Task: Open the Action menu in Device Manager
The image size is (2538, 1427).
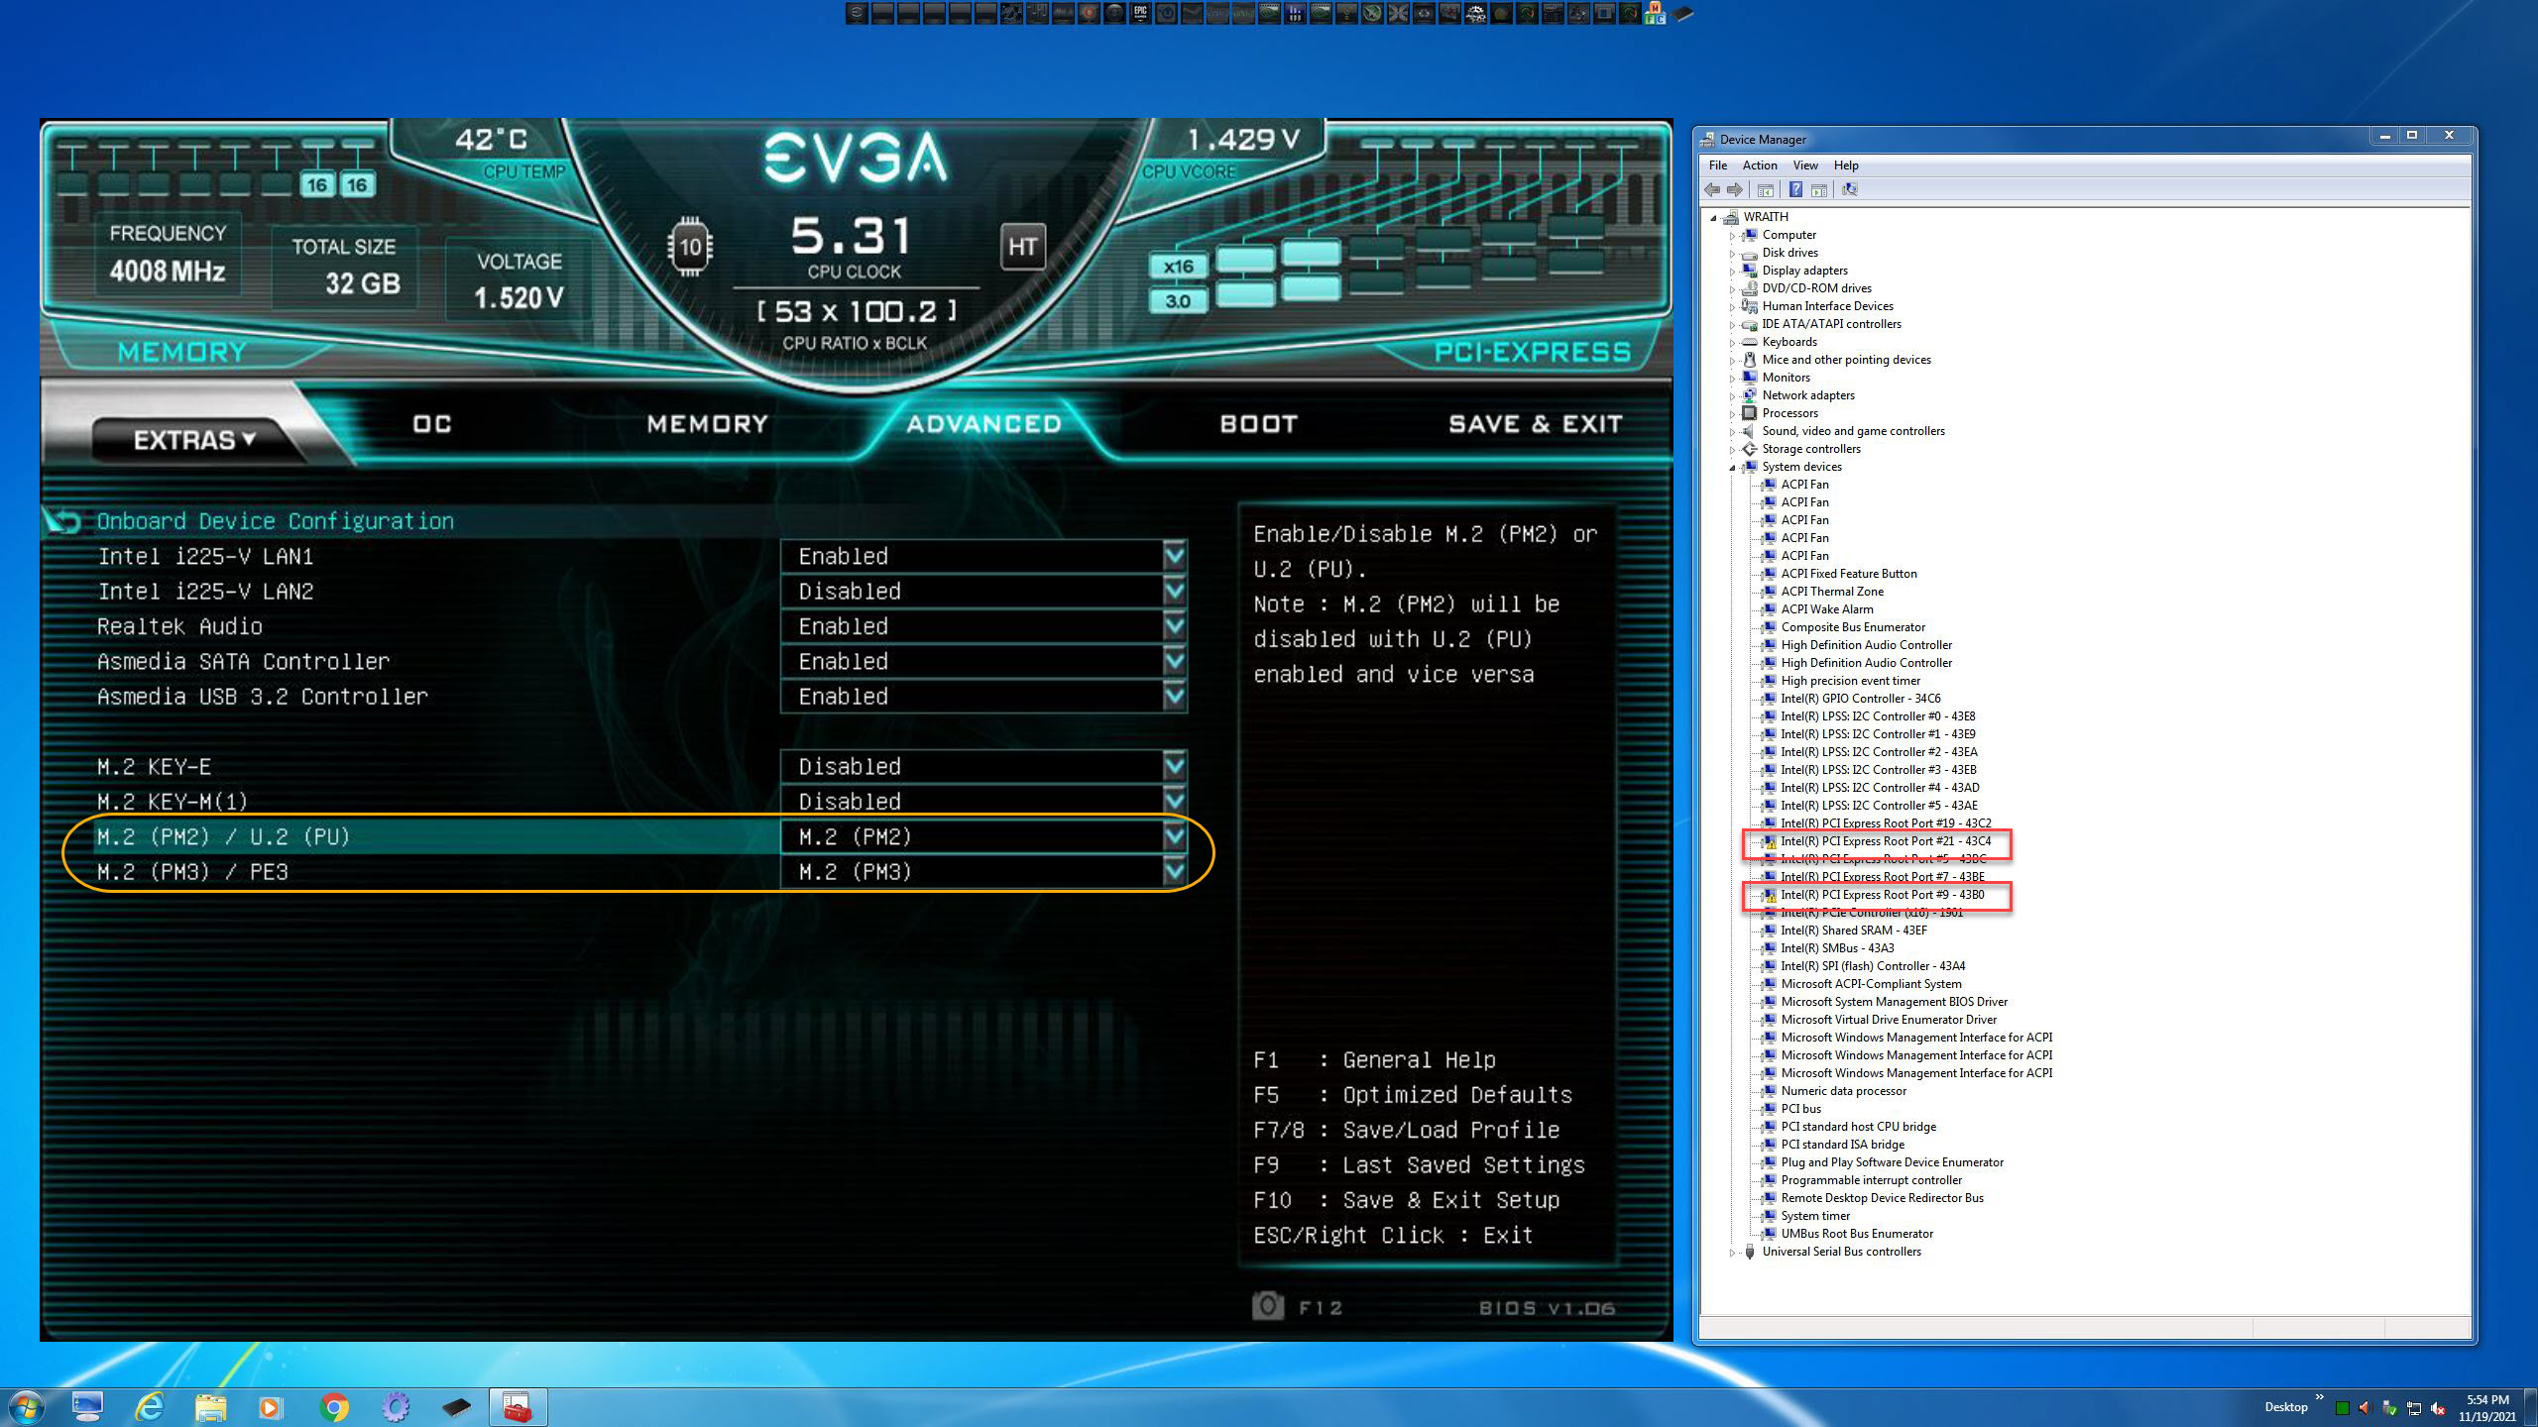Action: point(1759,165)
